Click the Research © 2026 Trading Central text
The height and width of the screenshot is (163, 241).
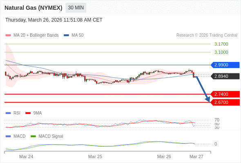click(x=207, y=35)
